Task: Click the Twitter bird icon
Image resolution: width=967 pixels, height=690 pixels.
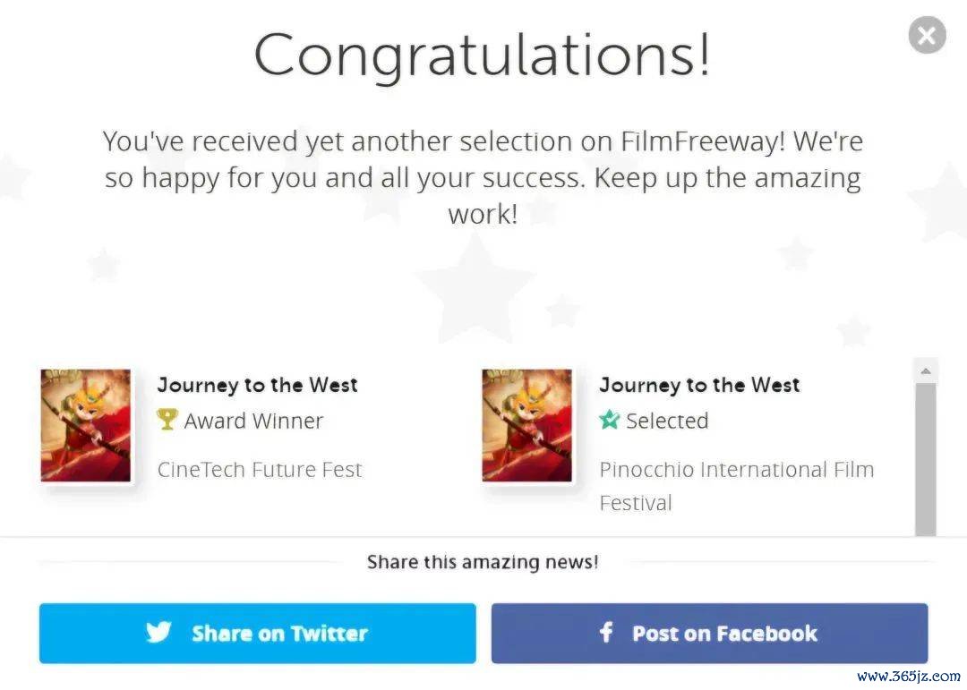Action: click(158, 633)
